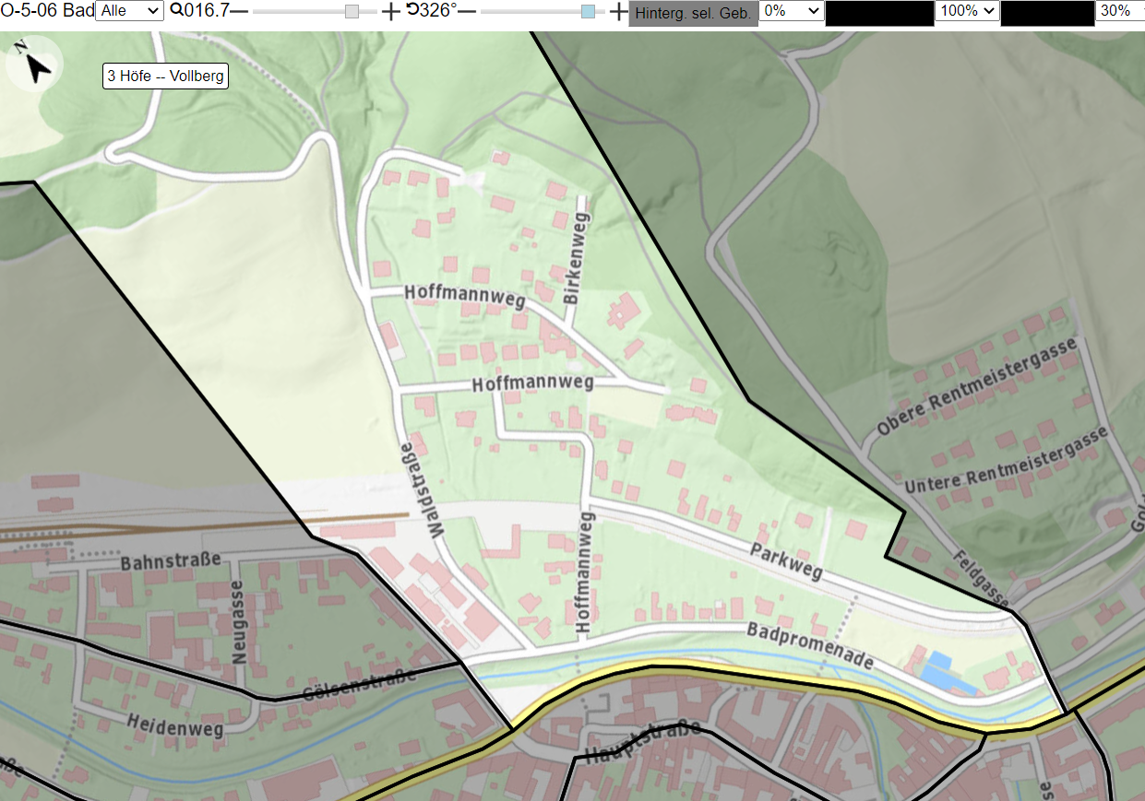This screenshot has width=1145, height=801.
Task: Click the second black color swatch
Action: pyautogui.click(x=1047, y=13)
